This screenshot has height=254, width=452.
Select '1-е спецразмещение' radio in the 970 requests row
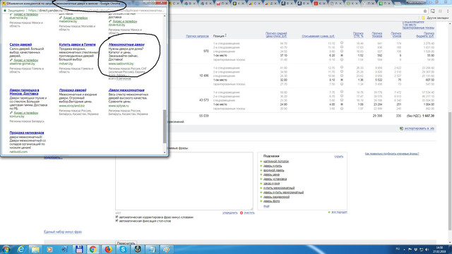coord(342,42)
